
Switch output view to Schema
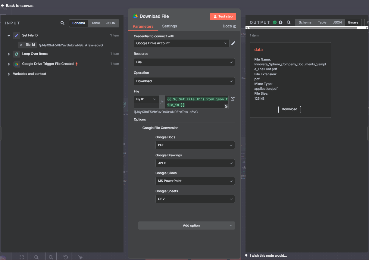click(x=305, y=23)
